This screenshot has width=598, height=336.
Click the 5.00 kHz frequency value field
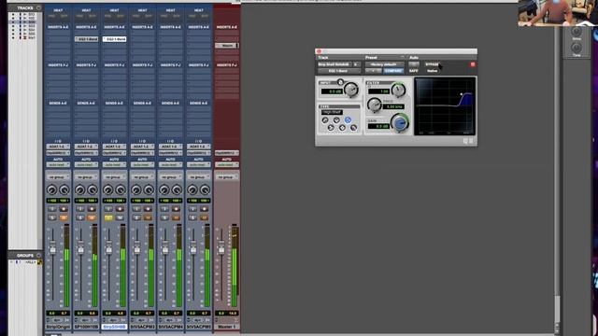393,106
